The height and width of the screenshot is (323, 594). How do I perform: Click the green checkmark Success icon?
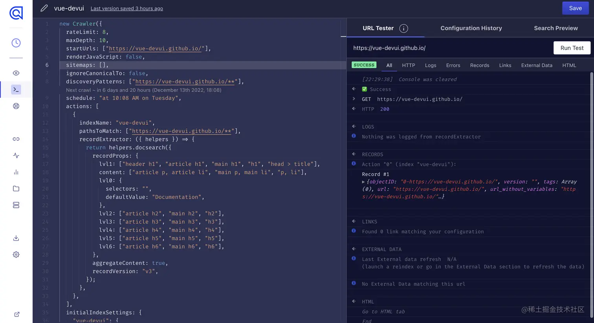pos(365,89)
